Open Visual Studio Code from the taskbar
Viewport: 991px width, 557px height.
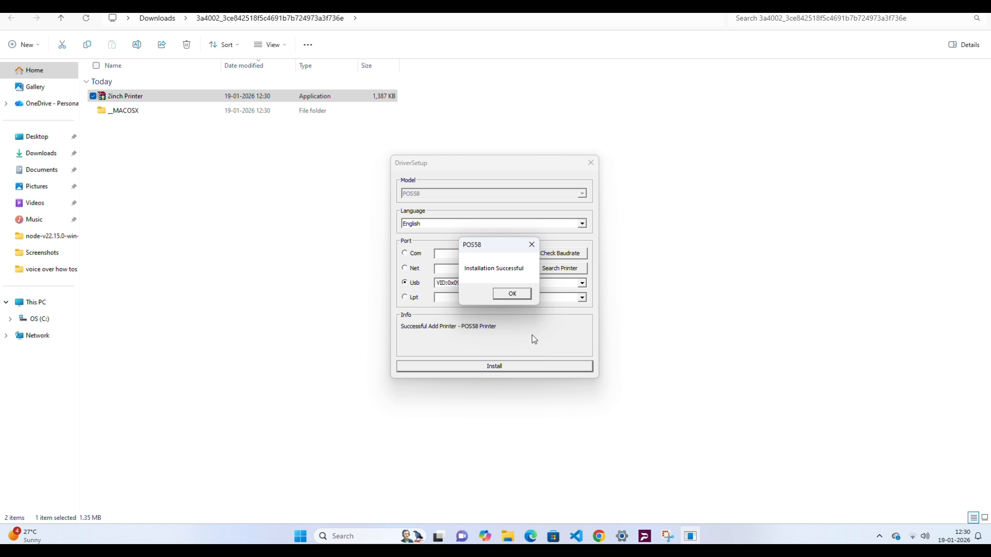pos(577,536)
